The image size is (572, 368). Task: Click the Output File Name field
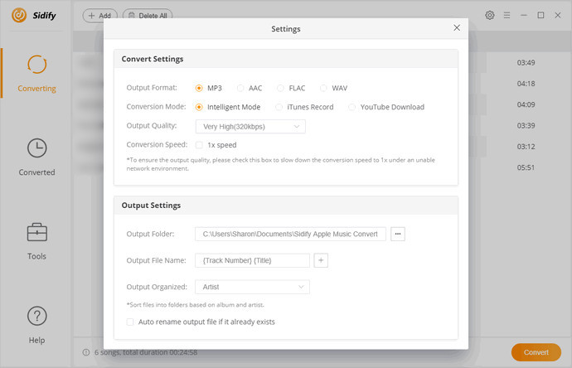[252, 260]
